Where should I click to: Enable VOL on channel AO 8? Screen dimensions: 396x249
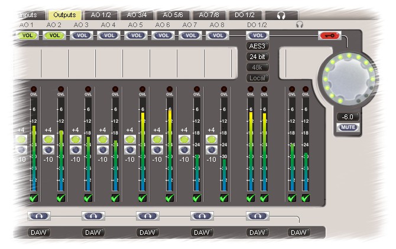tap(218, 35)
